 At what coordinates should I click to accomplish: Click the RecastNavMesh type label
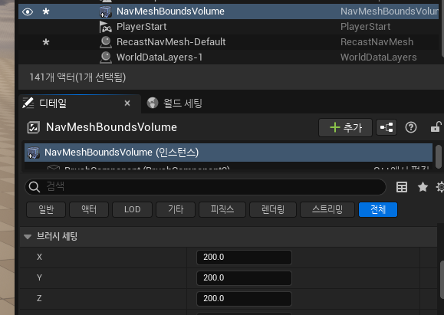[x=377, y=42]
